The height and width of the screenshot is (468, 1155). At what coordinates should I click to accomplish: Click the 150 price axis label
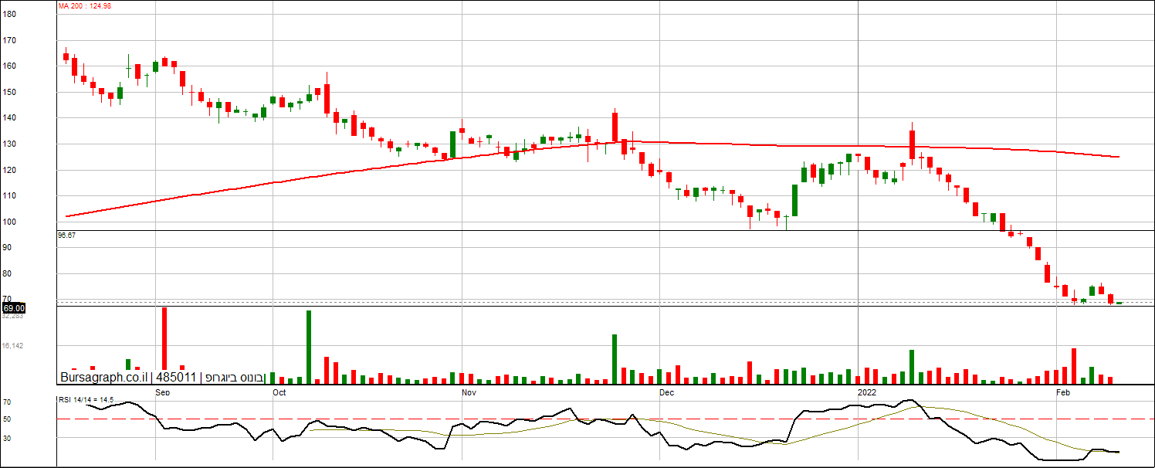point(9,93)
